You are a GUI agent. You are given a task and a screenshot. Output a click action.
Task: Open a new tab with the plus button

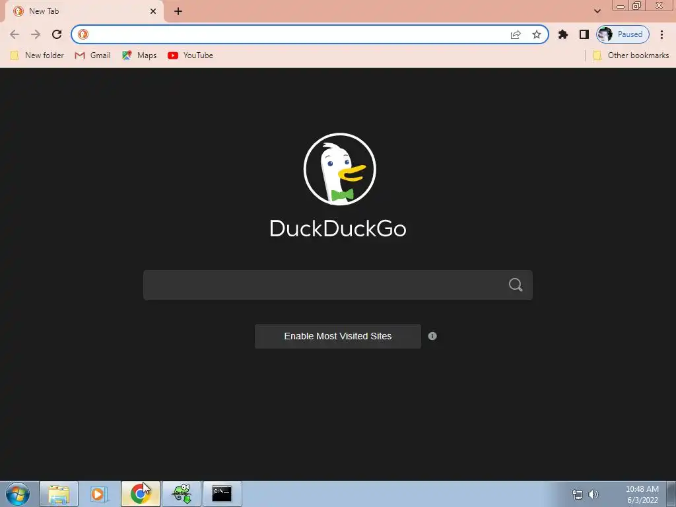[178, 12]
